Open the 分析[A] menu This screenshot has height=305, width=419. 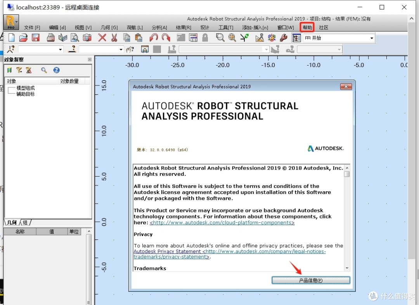pyautogui.click(x=159, y=27)
